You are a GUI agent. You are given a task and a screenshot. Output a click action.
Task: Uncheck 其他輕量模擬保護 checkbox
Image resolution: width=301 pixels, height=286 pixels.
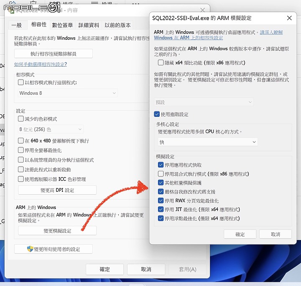pos(161,183)
